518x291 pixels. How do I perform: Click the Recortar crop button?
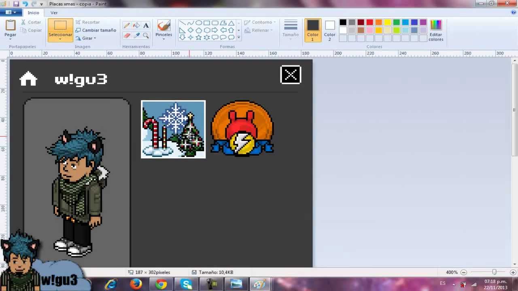(x=88, y=22)
